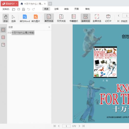This screenshot has height=129, width=129.
Task: Start 全屏浏览 fullscreen view
Action: pos(97,18)
